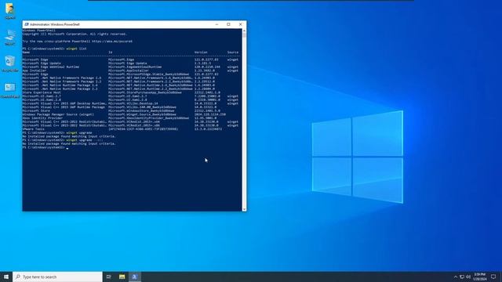Minimize the PowerShell window

pos(216,24)
